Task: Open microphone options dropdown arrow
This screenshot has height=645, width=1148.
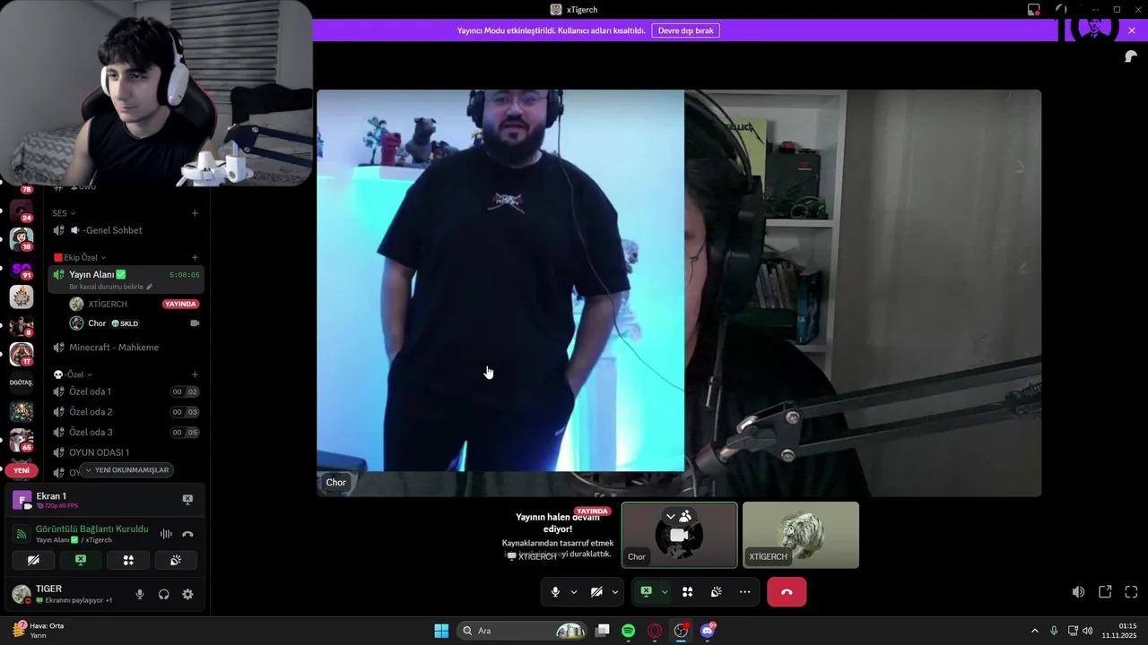Action: 574,592
